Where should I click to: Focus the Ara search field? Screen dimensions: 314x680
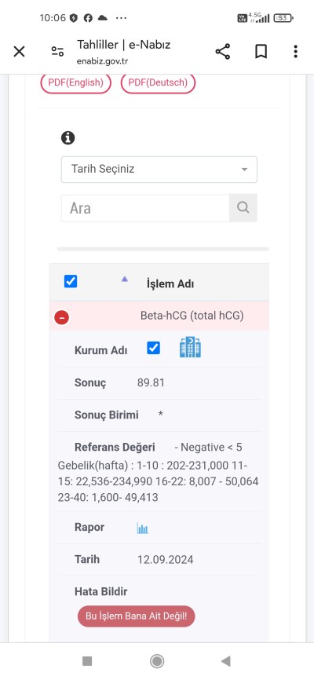[145, 208]
